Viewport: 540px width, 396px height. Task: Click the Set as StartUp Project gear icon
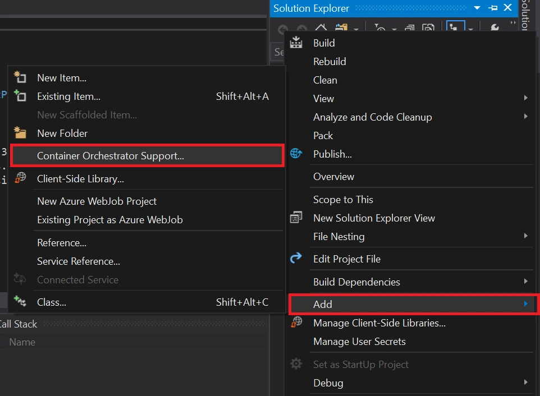(x=296, y=363)
